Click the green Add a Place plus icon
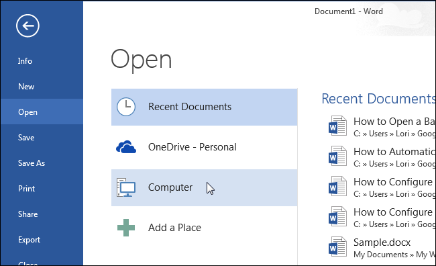The height and width of the screenshot is (266, 436). 126,228
